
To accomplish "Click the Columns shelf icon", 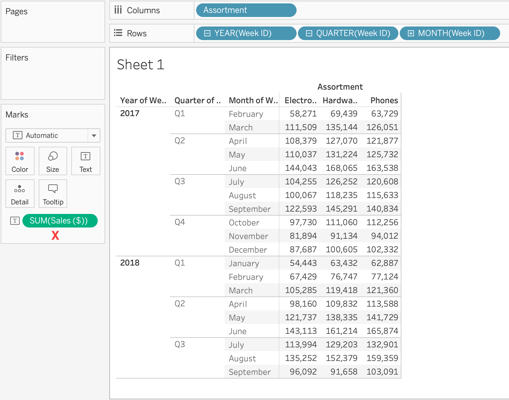I will tap(118, 10).
